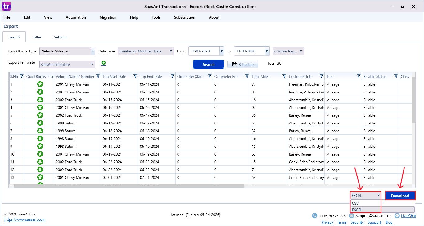
Task: Open QuickBooks link icon for row 5
Action: point(40,115)
